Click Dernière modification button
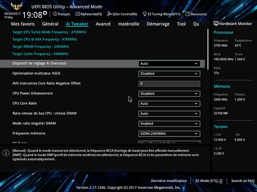Screen dimensions: 257x192 (169, 181)
